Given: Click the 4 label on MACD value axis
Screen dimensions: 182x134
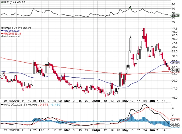Looking at the screenshot, I should pos(173,108).
